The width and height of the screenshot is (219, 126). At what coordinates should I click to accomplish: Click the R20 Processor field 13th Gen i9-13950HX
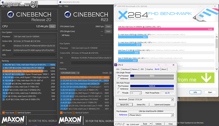[x=34, y=36]
